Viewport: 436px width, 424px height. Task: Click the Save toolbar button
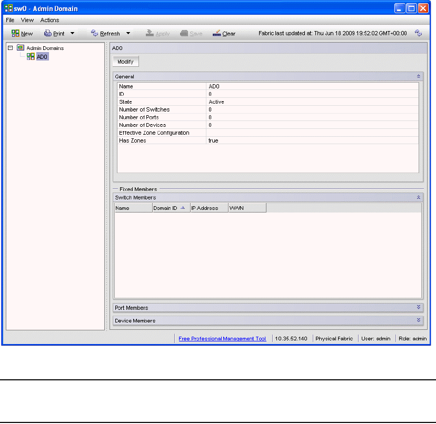click(191, 33)
